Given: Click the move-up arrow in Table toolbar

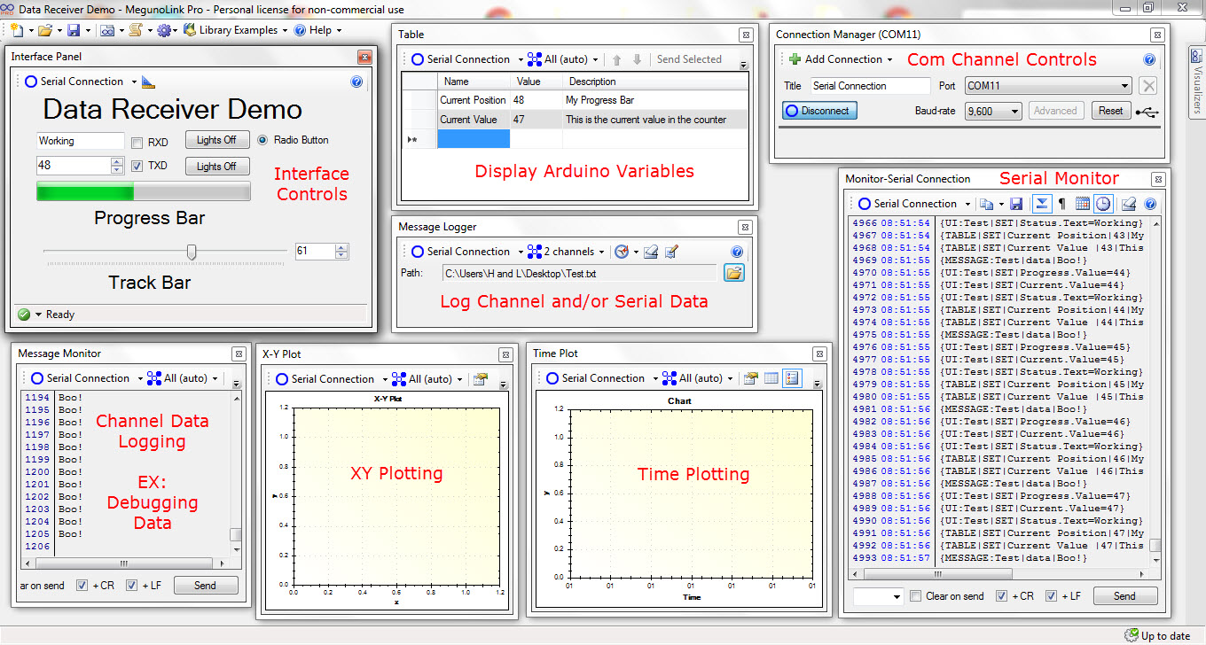Looking at the screenshot, I should pos(617,59).
